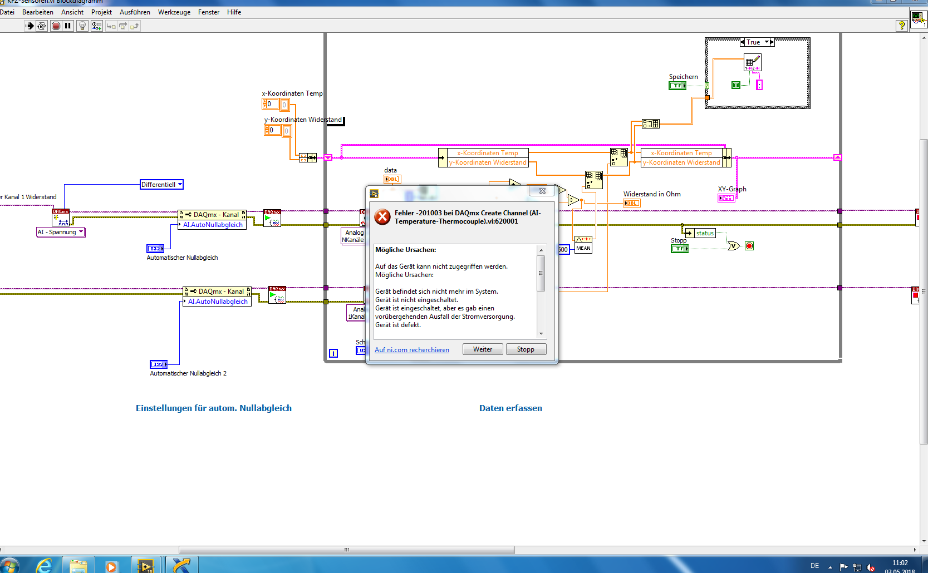This screenshot has width=928, height=573.
Task: Select the XY-Graph terminal
Action: [726, 197]
